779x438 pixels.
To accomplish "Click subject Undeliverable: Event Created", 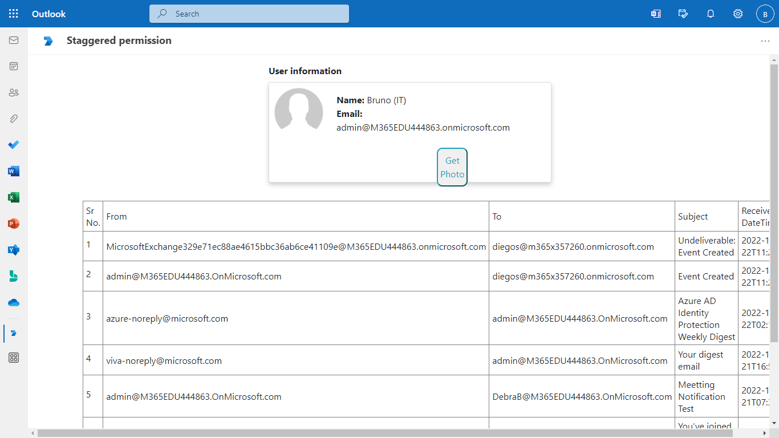I will tap(707, 246).
